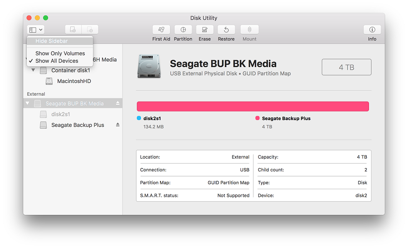Click the Mount toolbar icon
Viewport: 408px width, 248px height.
coord(249,29)
